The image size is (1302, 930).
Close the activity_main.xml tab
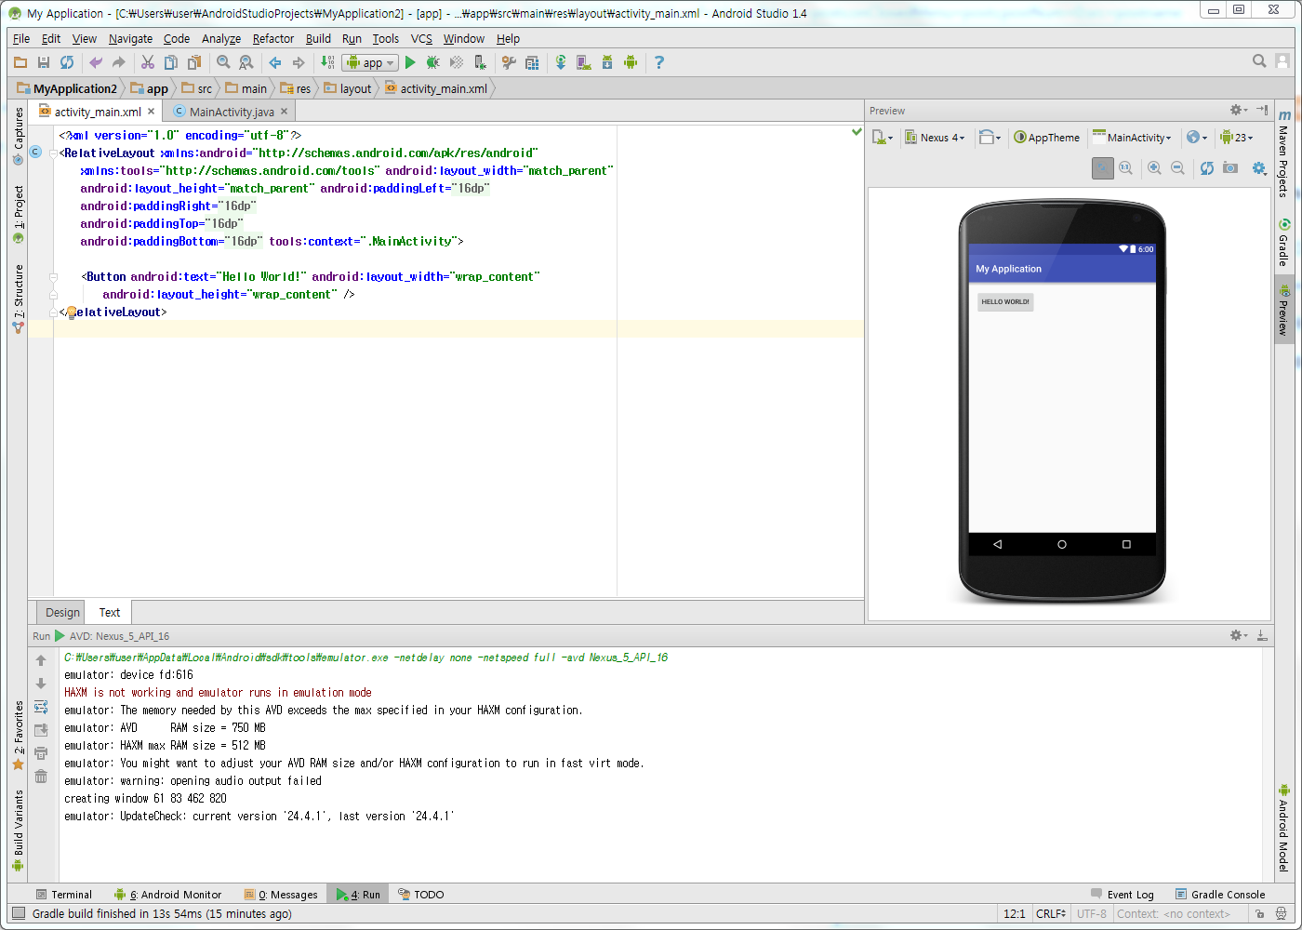coord(152,112)
